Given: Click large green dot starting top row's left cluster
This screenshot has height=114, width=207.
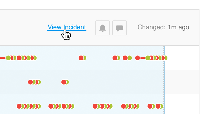Looking at the screenshot, I should click(8, 58).
